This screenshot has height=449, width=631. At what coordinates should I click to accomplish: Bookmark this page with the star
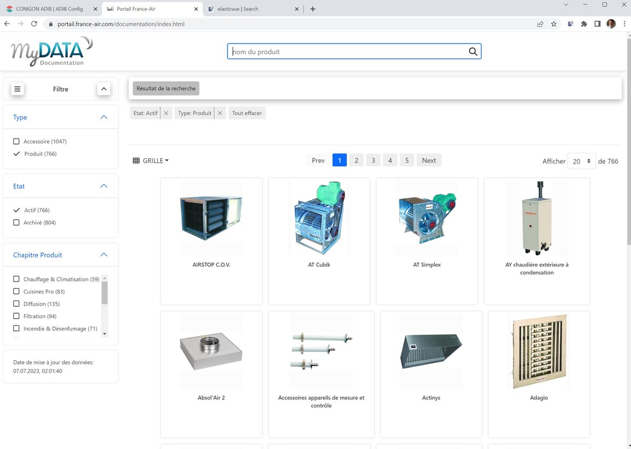point(554,24)
